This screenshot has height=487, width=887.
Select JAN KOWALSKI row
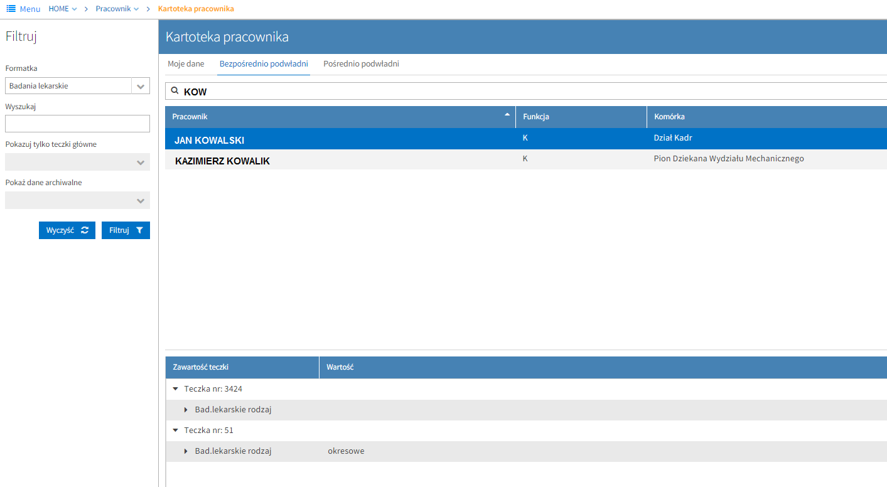tap(526, 139)
